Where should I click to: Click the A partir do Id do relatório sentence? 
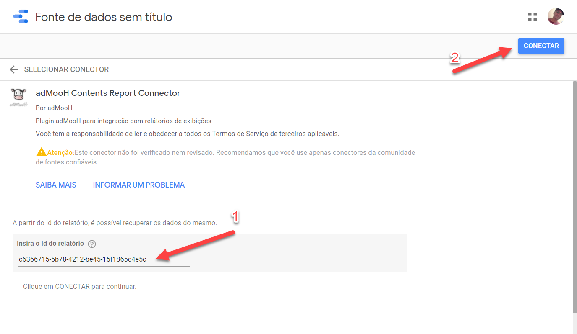115,223
